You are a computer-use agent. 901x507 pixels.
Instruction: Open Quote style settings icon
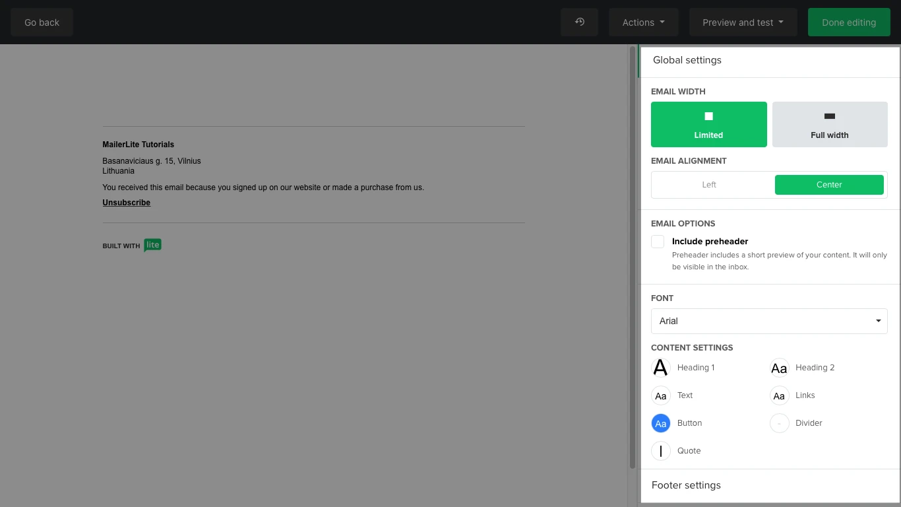(x=660, y=451)
